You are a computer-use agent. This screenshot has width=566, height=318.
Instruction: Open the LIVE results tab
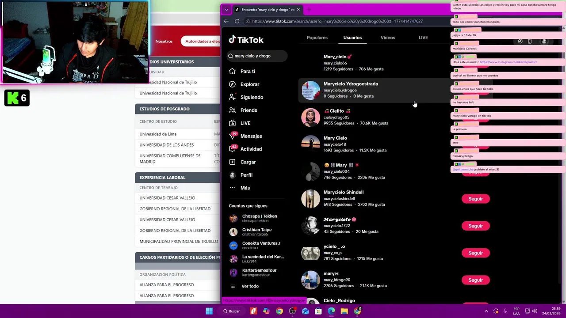pyautogui.click(x=423, y=38)
